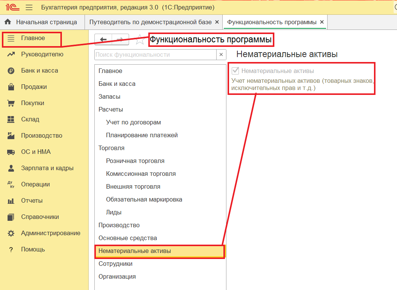This screenshot has width=397, height=290.
Task: Click the Банк и касса ruble icon
Action: [x=11, y=71]
